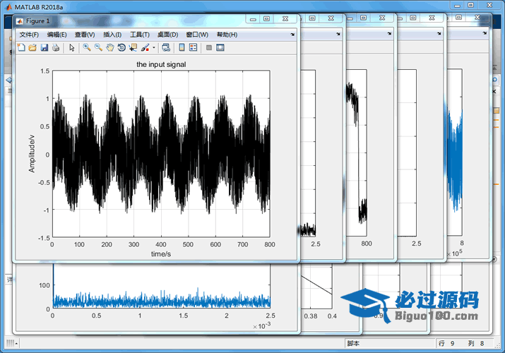Dock the fifth figure window using its arrow

(485, 33)
